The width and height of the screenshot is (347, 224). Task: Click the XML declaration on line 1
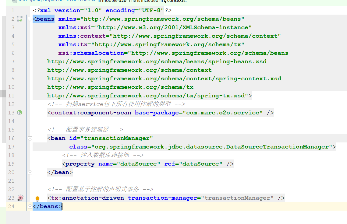click(102, 10)
